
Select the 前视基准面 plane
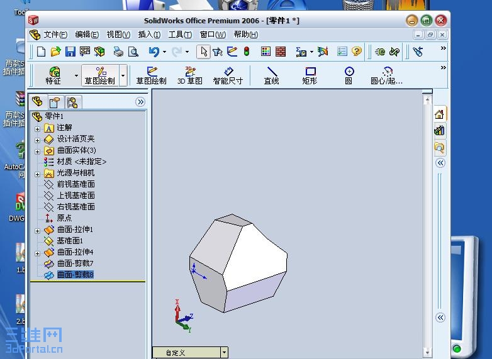tap(75, 184)
